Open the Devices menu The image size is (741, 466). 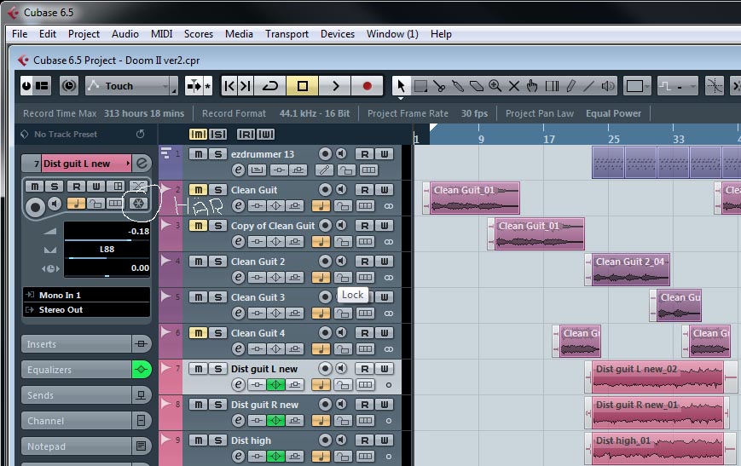[338, 34]
